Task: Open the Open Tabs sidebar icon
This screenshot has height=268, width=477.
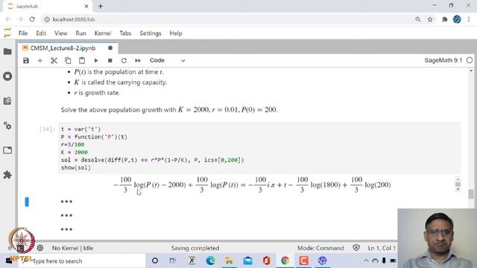Action: coord(7,150)
